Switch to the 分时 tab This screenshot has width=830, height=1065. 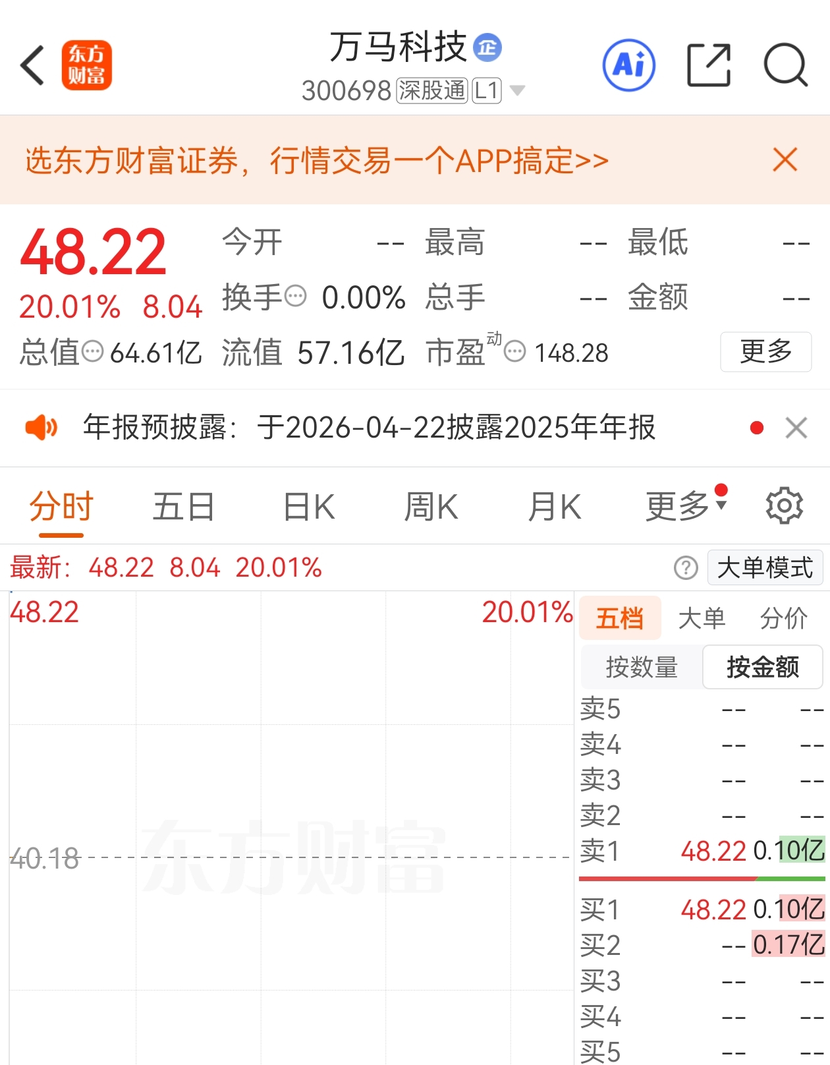click(61, 507)
